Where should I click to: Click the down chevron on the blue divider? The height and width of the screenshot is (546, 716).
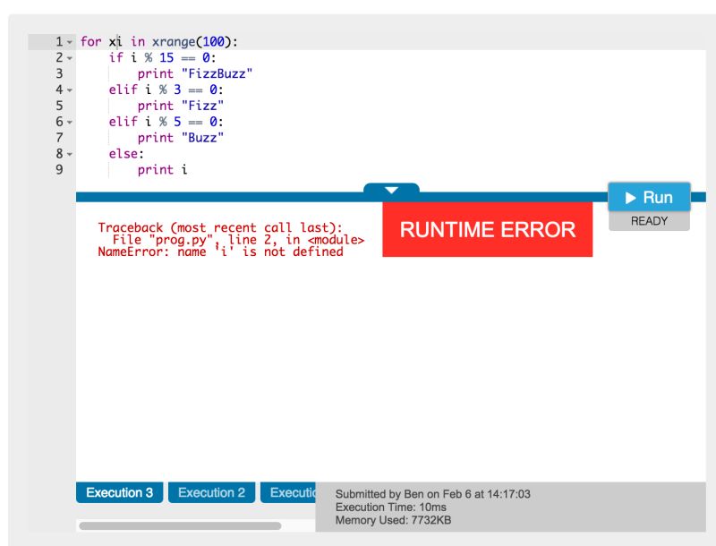(x=391, y=190)
